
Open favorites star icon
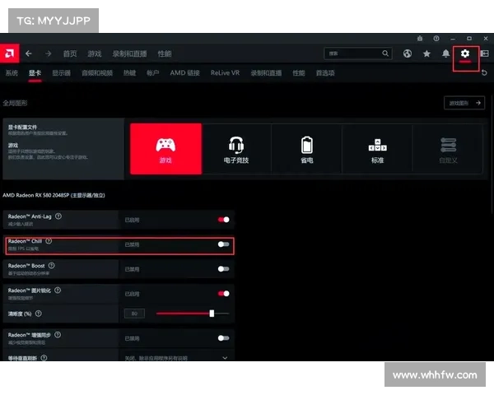click(426, 53)
